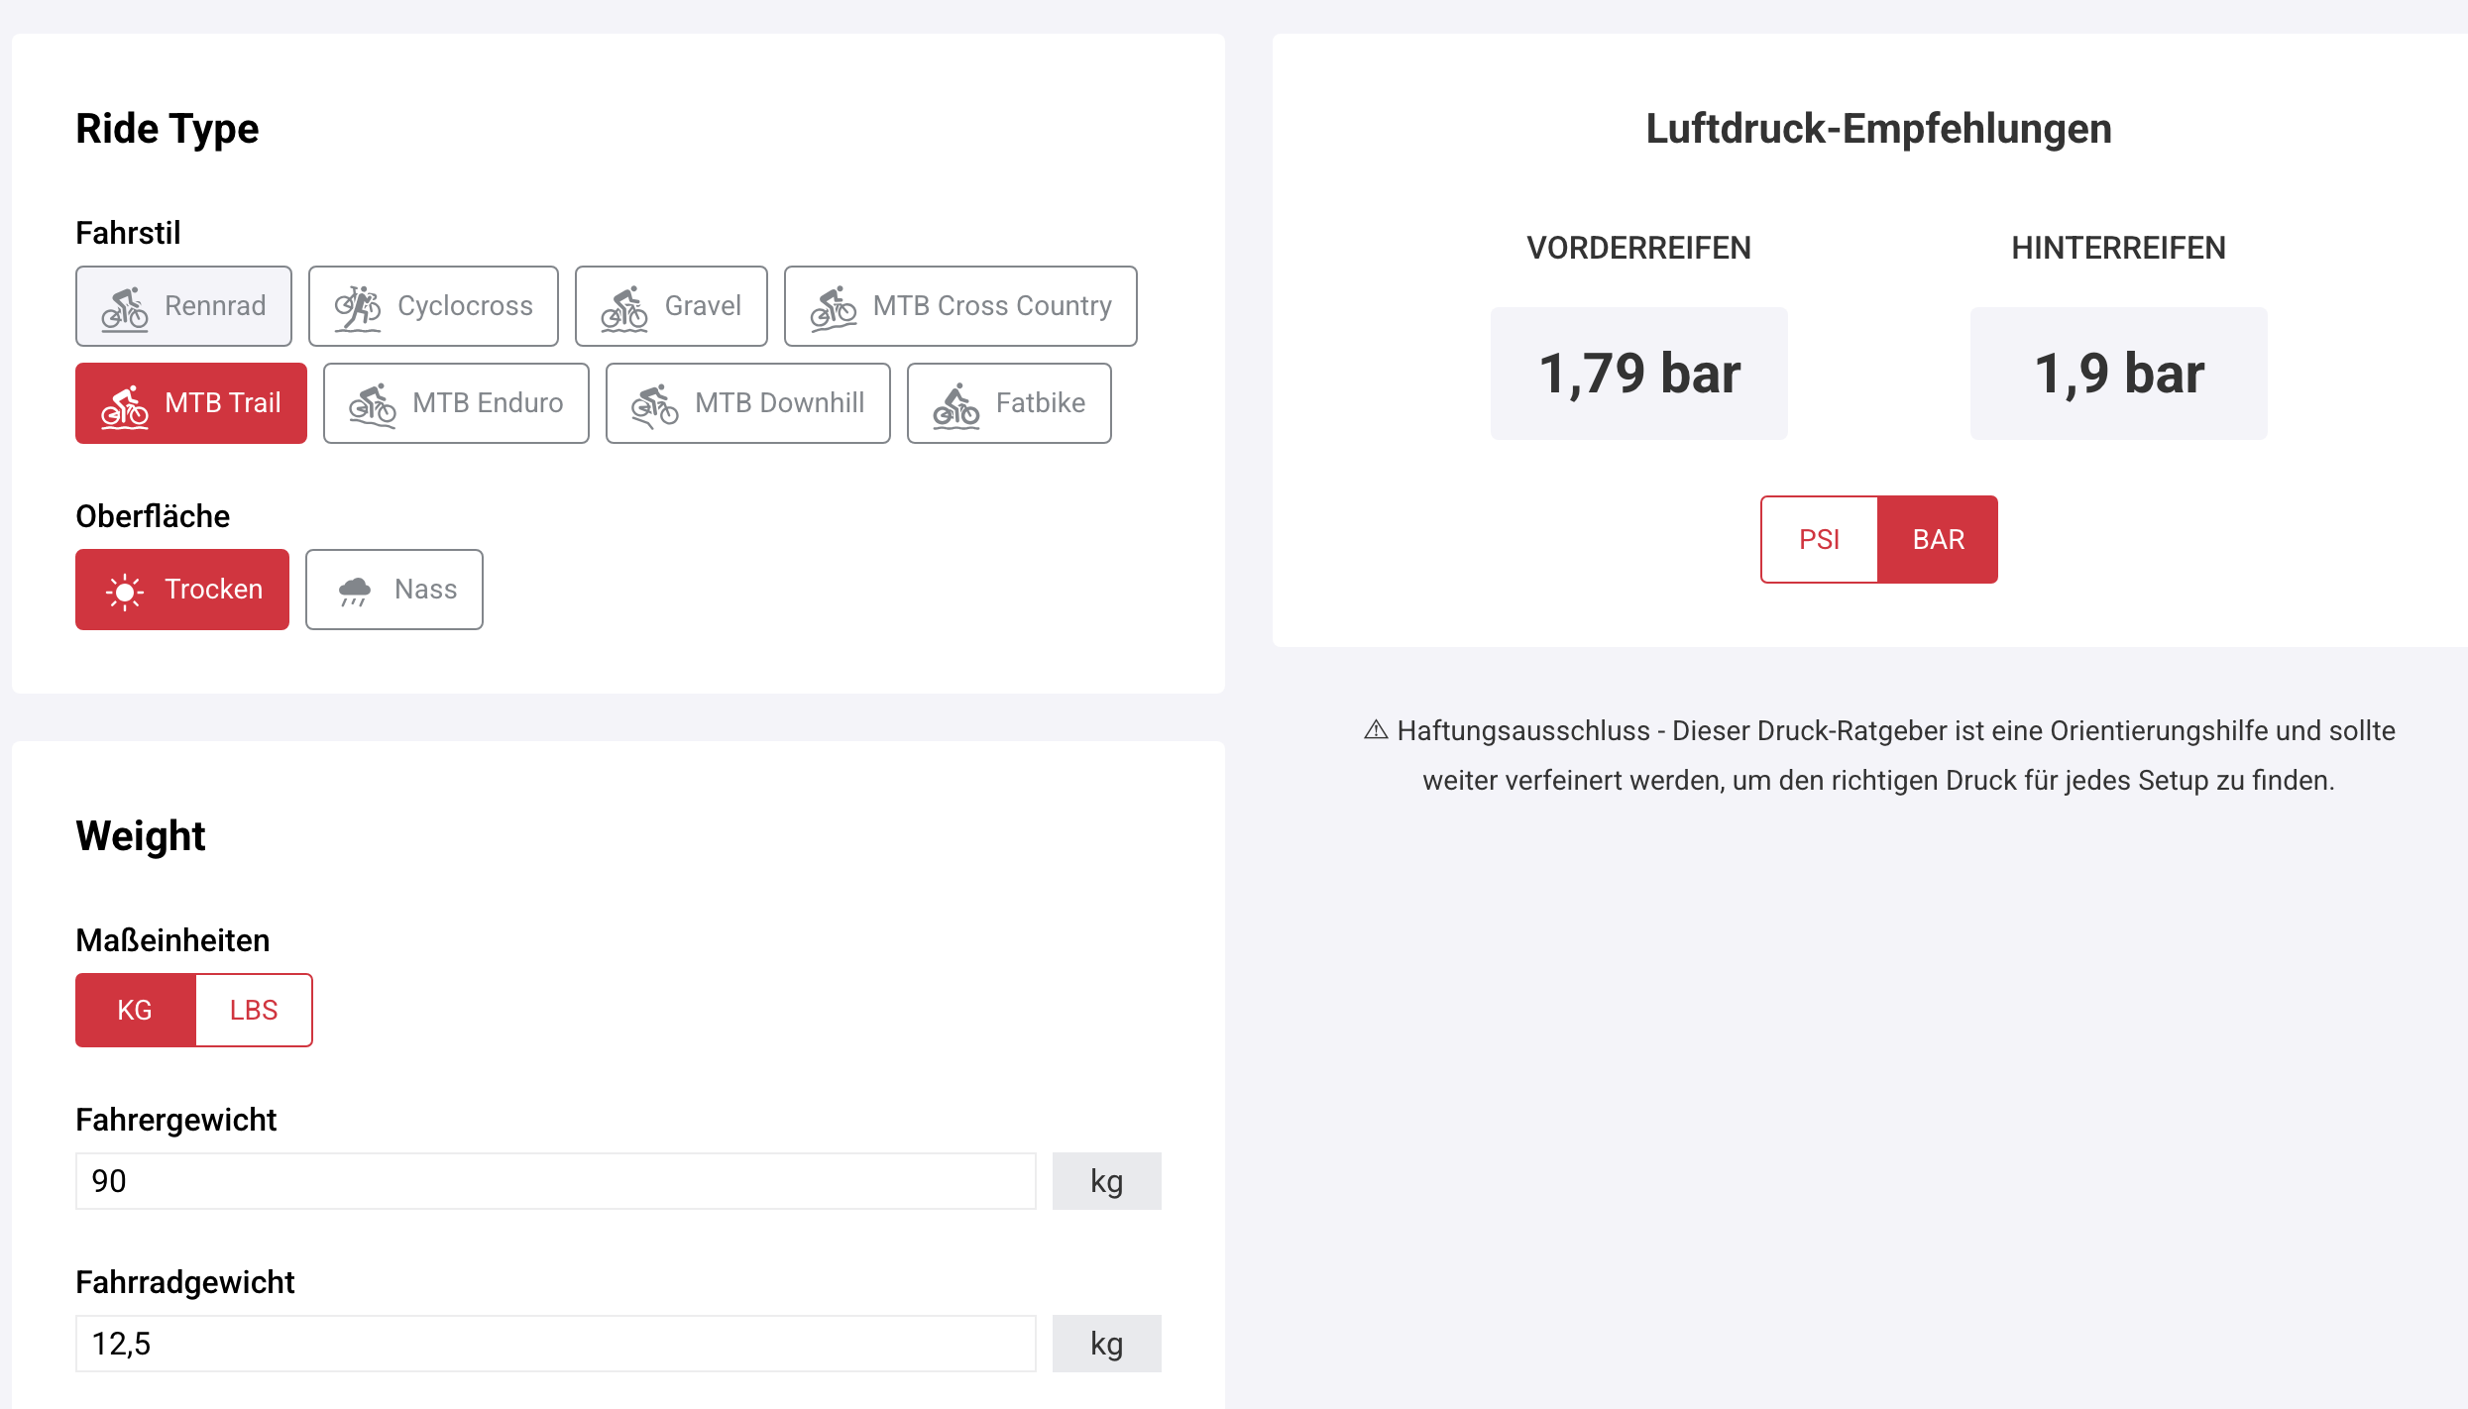Image resolution: width=2468 pixels, height=1409 pixels.
Task: Click the Rennrad cyclist icon
Action: tap(125, 308)
